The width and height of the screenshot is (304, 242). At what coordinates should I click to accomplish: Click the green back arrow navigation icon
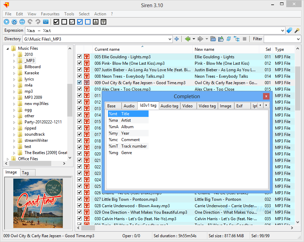[188, 39]
